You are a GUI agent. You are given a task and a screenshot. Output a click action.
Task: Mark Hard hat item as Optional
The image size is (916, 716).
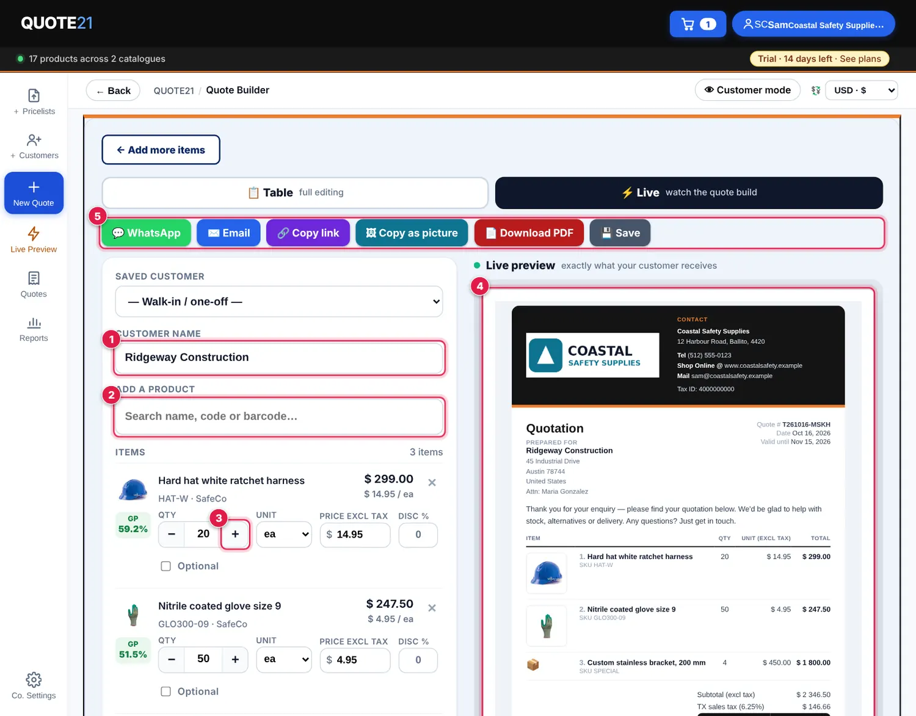point(165,566)
